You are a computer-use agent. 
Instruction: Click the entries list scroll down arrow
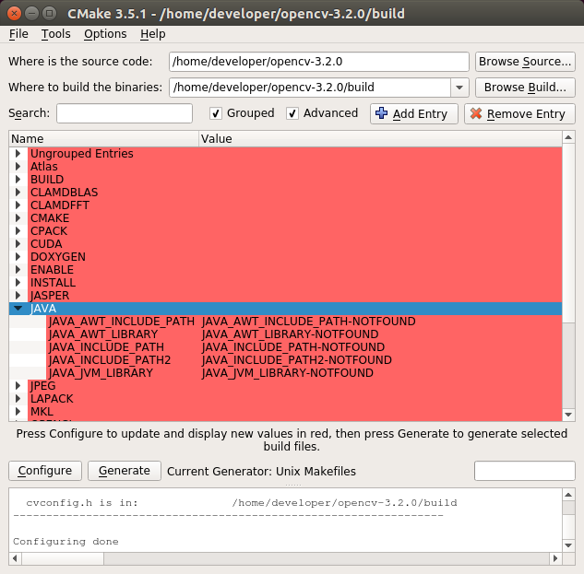(568, 415)
